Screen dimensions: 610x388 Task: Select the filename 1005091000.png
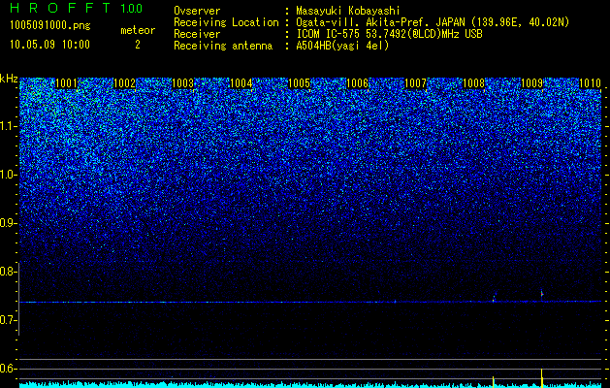50,26
